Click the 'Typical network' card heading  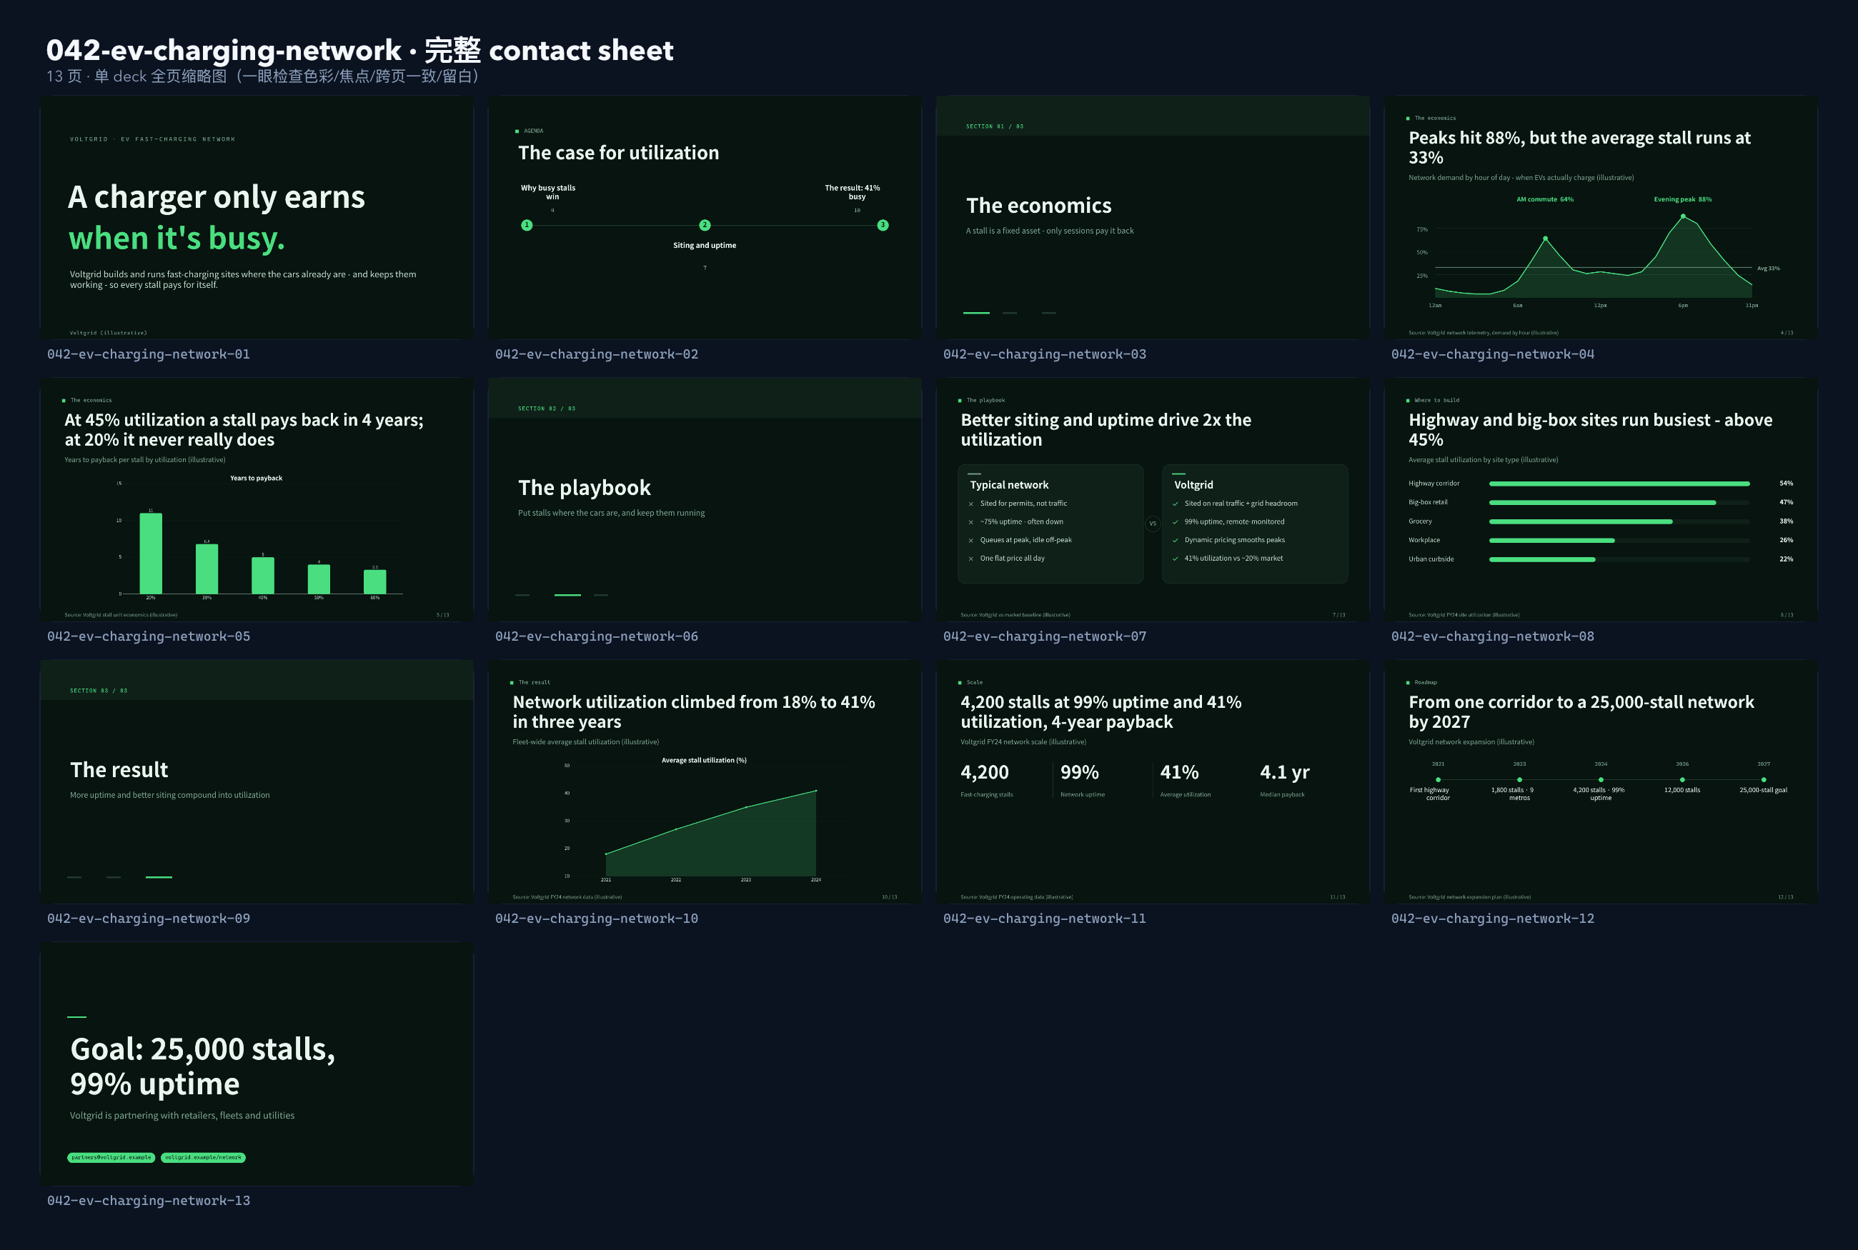1009,485
